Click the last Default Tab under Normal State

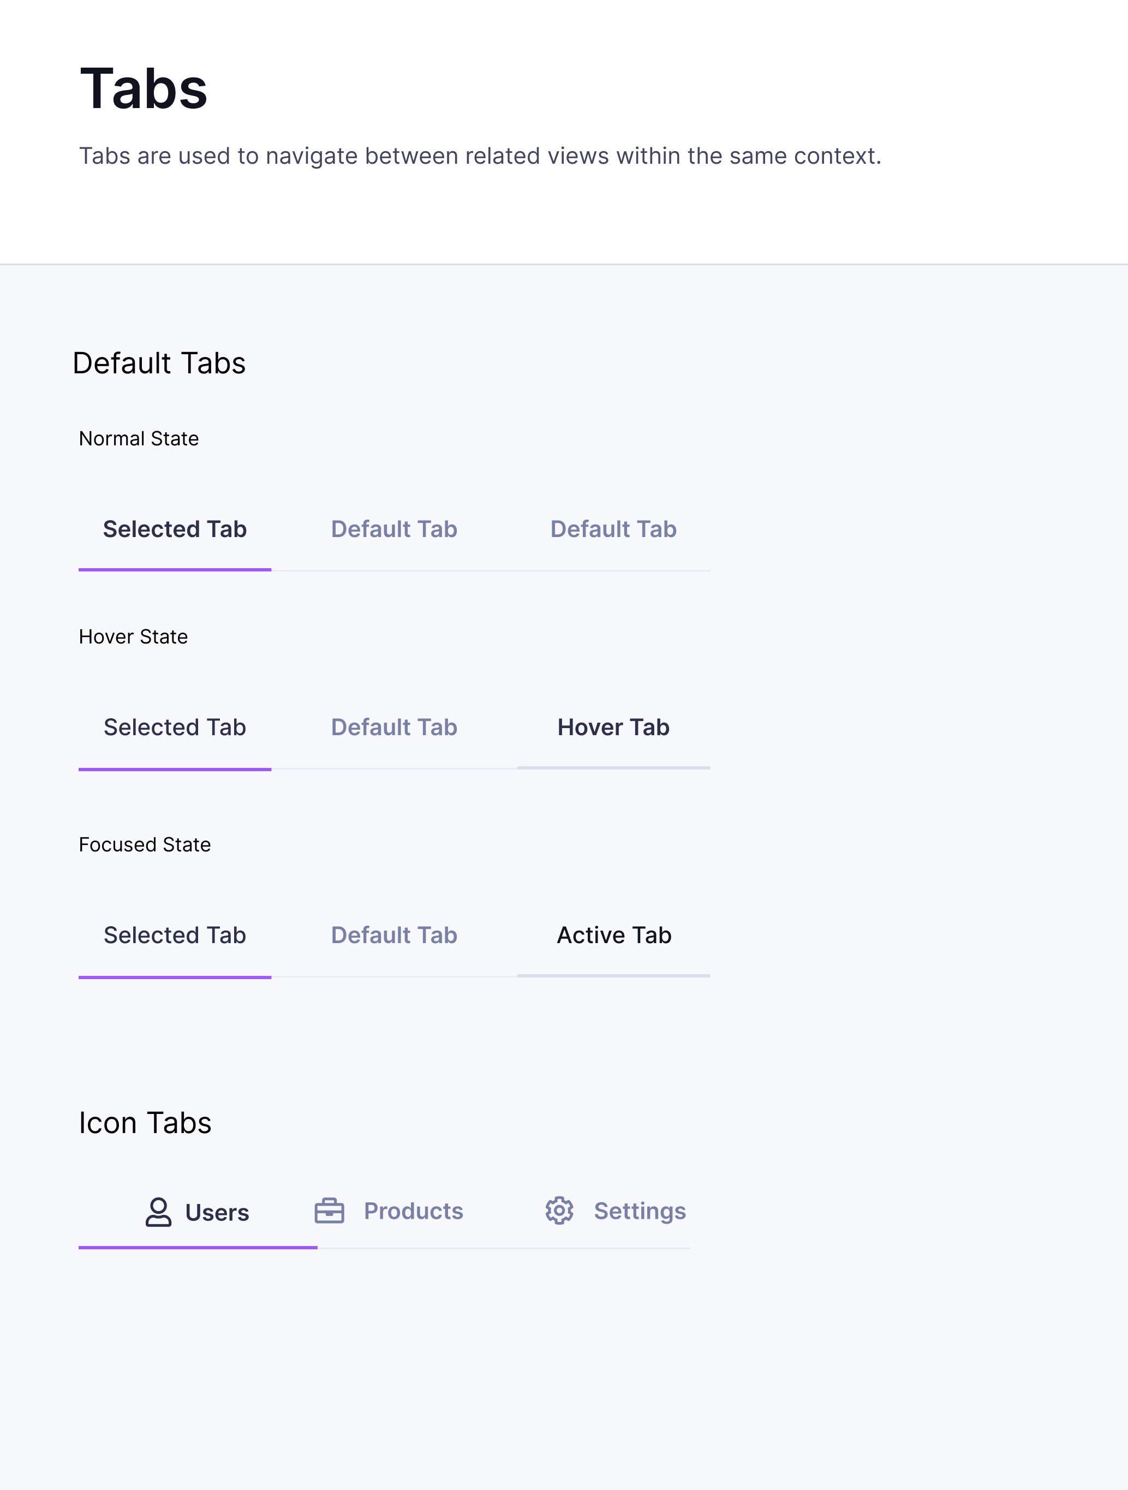[x=613, y=529]
